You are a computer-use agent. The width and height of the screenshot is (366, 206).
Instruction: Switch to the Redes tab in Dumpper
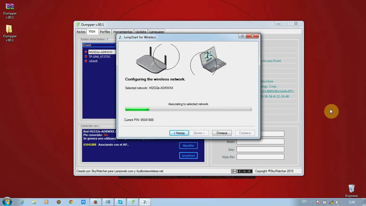(81, 32)
